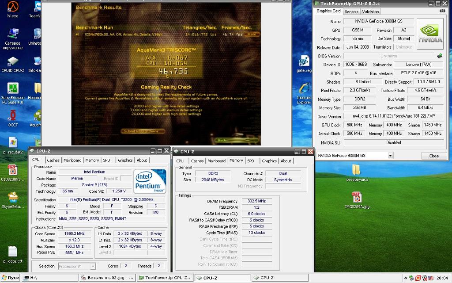
Task: Open GPU-Z Validation tab
Action: click(370, 11)
